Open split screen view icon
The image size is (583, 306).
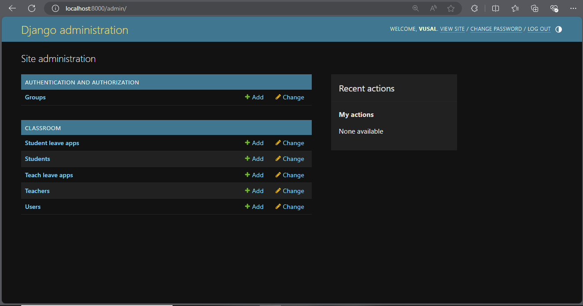click(x=495, y=8)
